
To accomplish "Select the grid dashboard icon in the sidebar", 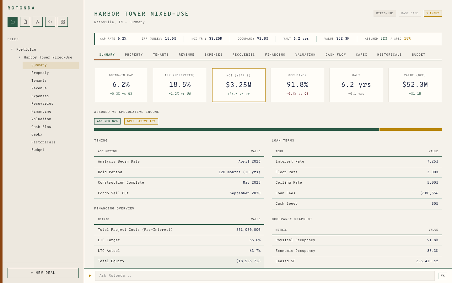I will click(x=63, y=22).
